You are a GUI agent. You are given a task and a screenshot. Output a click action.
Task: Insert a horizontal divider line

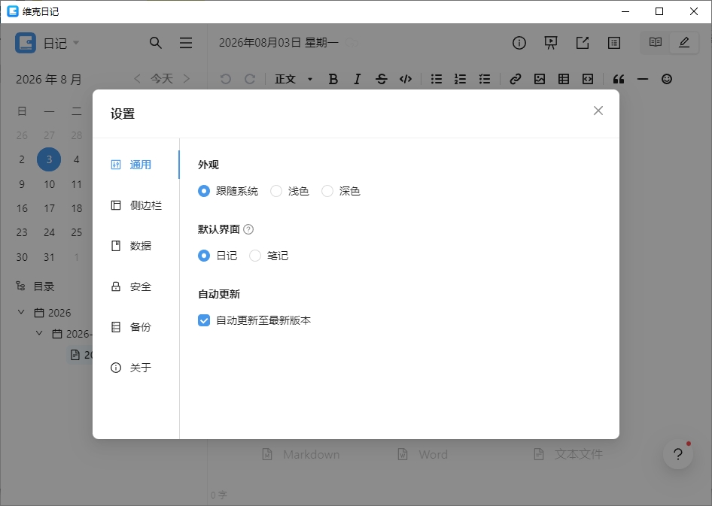643,80
